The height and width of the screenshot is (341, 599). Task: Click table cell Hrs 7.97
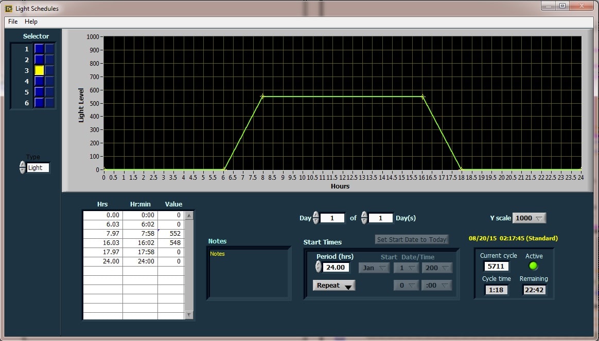[x=103, y=234]
